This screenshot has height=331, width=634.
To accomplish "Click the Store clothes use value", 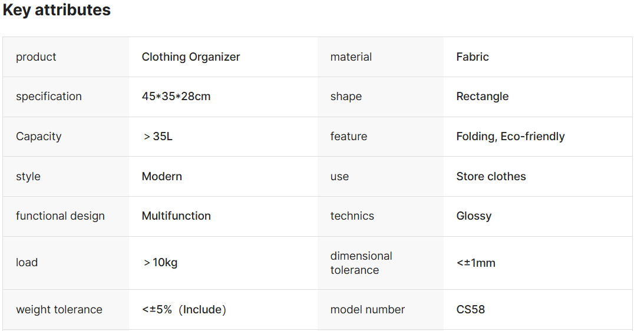I will 491,177.
